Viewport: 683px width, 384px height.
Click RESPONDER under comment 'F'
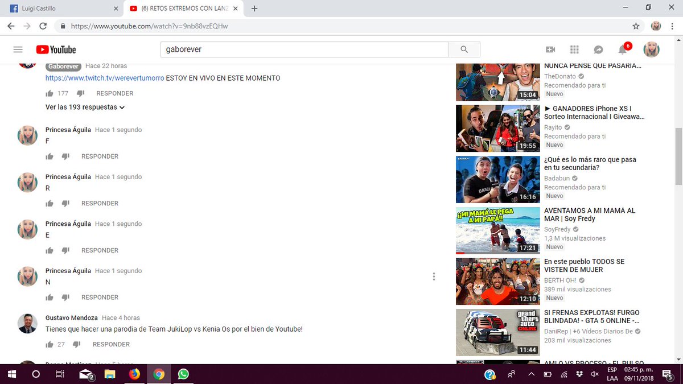coord(100,156)
